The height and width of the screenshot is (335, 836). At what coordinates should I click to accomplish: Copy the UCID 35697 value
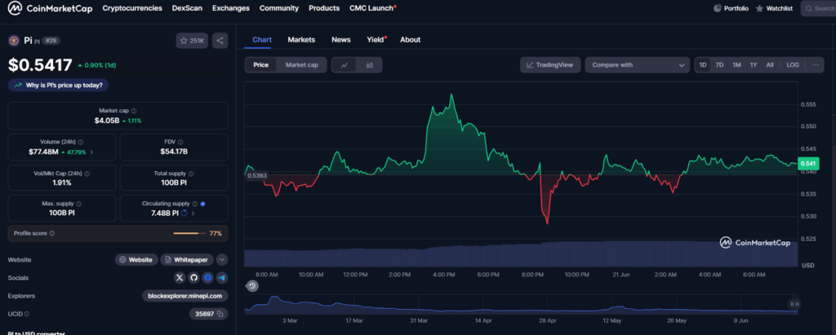point(220,314)
